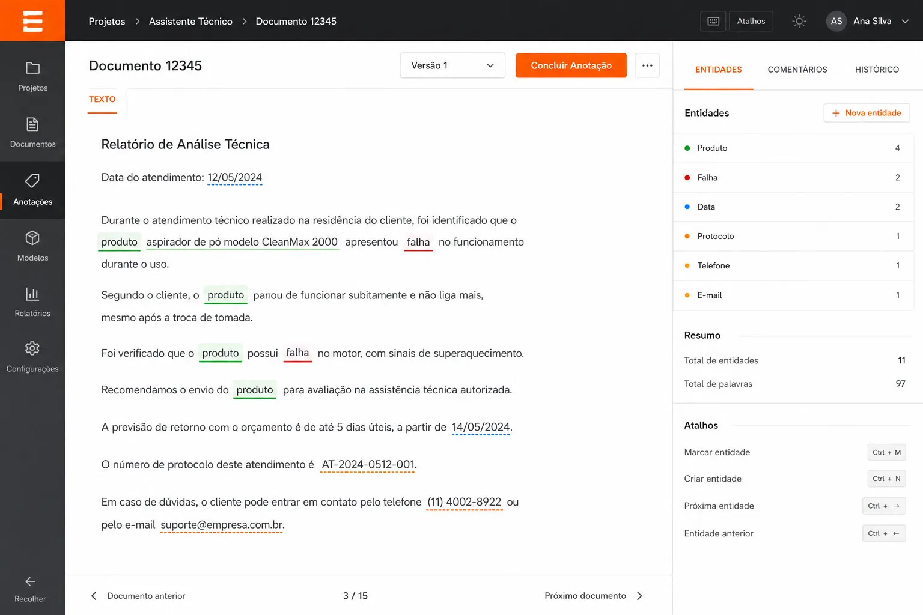Select the Produto entity row

[793, 148]
